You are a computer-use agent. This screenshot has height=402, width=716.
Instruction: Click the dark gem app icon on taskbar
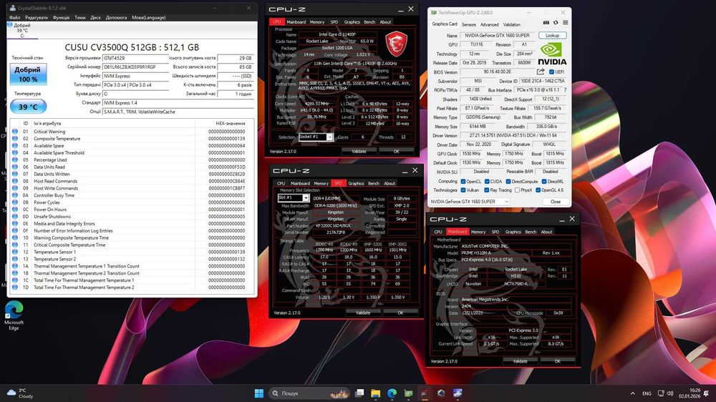pos(441,393)
